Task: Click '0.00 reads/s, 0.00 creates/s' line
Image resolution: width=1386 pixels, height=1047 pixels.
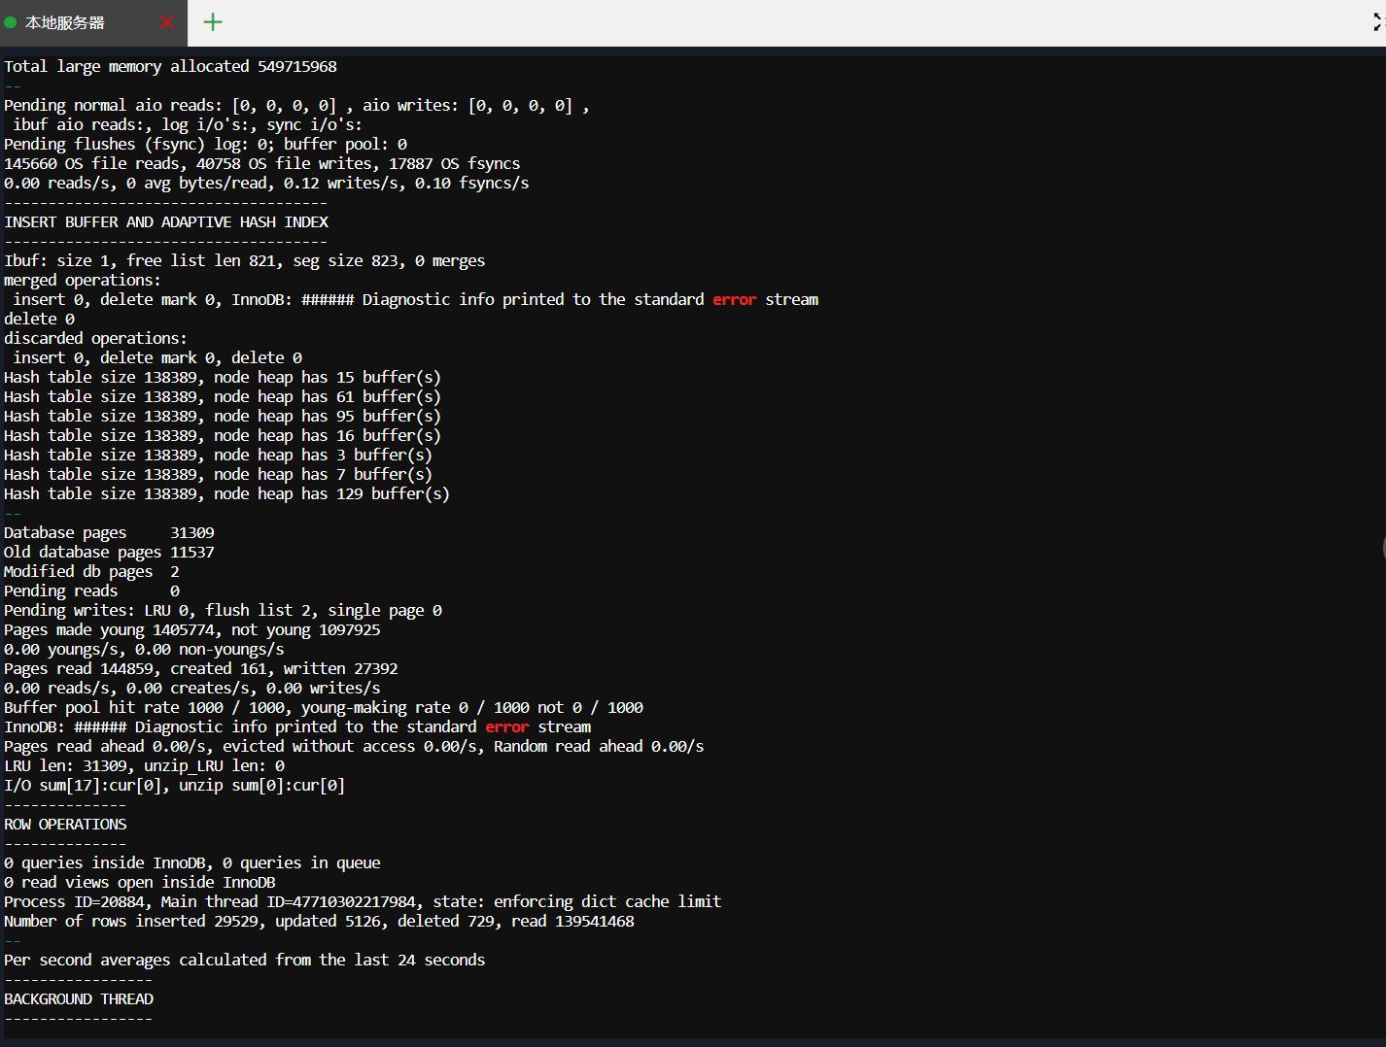Action: [192, 688]
